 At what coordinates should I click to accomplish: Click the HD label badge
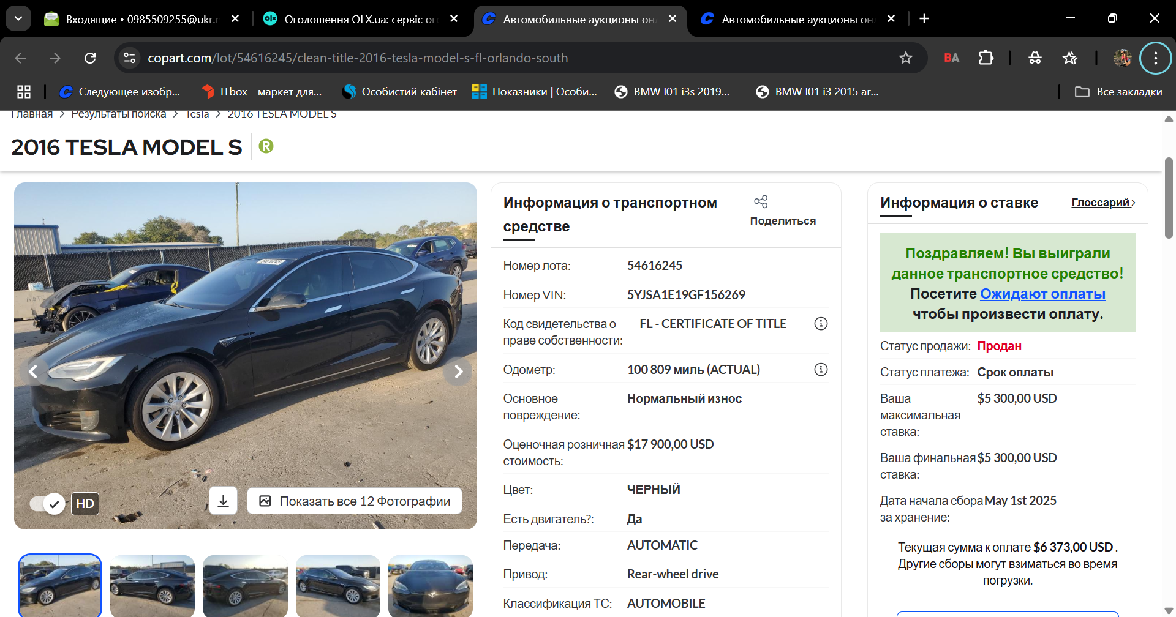click(85, 504)
